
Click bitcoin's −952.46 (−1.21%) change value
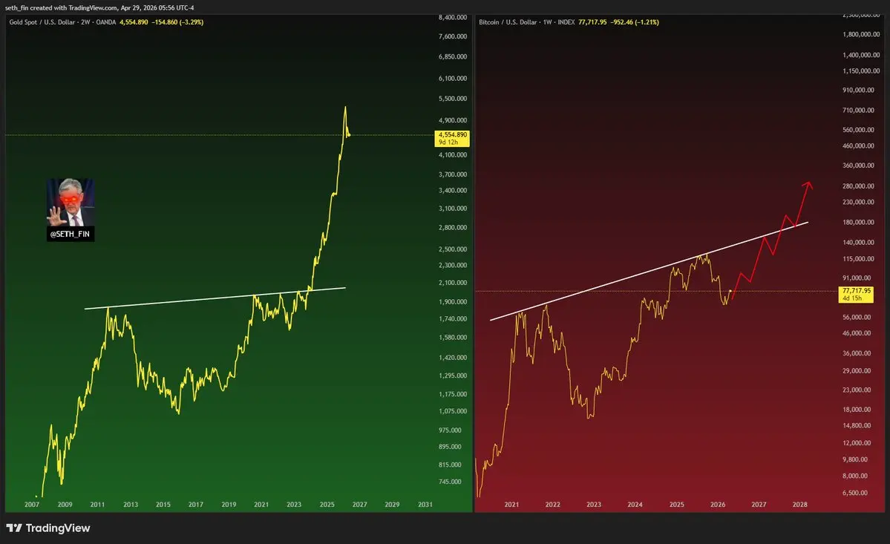click(x=635, y=22)
